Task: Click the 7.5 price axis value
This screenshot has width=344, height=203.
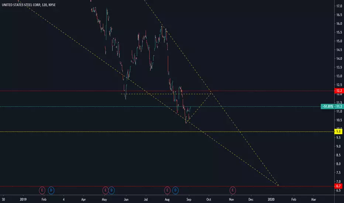Action: click(x=339, y=173)
